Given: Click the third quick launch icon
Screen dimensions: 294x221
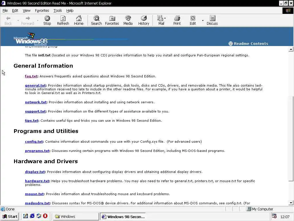Looking at the screenshot, I should [x=39, y=216].
